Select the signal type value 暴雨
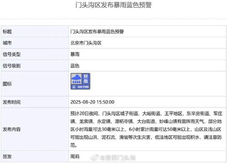Viewport: 227px width, 163px height. [75, 54]
